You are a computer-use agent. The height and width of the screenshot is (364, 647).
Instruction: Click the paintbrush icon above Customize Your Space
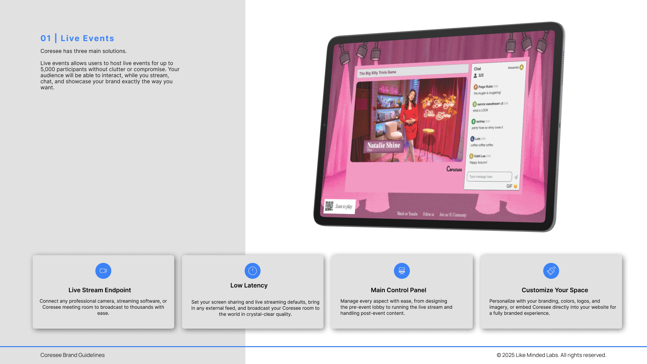pos(551,271)
